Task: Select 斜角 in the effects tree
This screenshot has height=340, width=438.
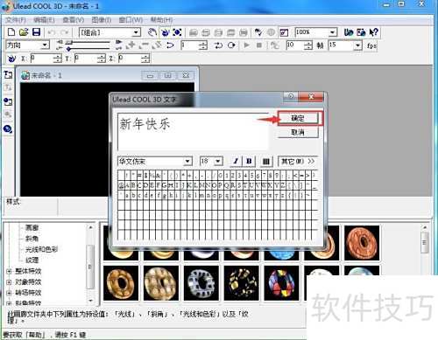Action: [x=32, y=239]
